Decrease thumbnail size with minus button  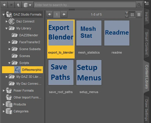coord(127,16)
